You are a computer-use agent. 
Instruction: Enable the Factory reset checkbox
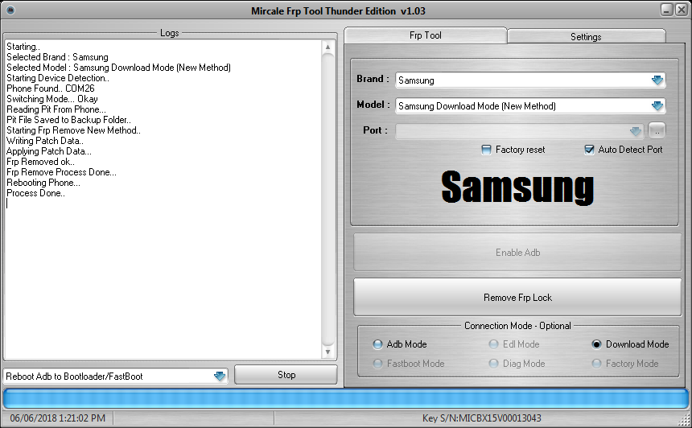pyautogui.click(x=486, y=150)
